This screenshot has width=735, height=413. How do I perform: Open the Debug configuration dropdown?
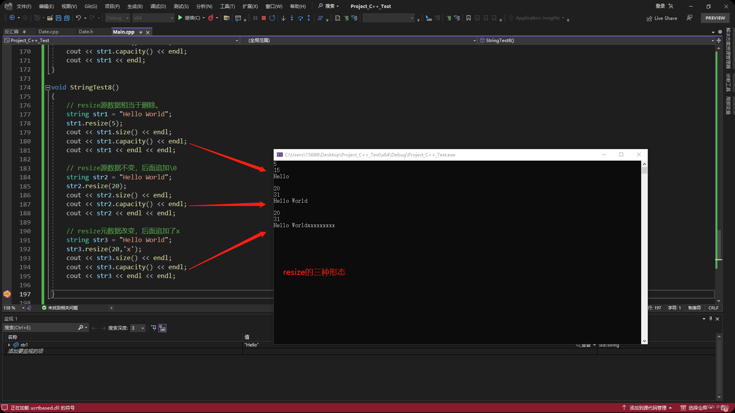(x=118, y=18)
